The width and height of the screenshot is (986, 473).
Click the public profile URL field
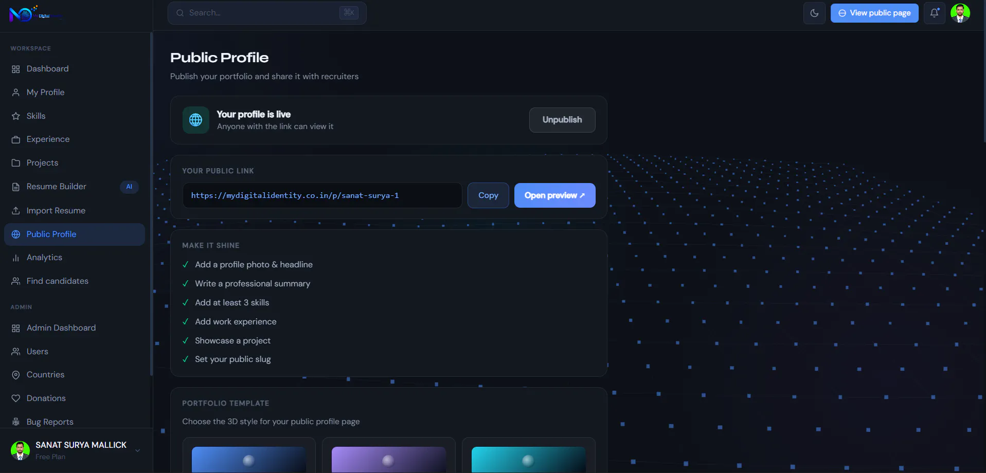322,195
